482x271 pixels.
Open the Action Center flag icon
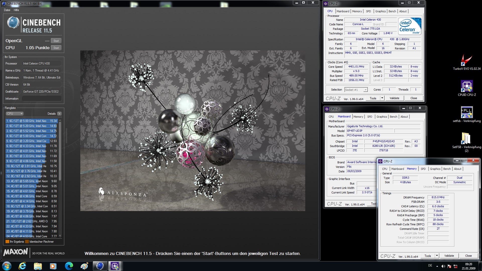click(x=449, y=266)
